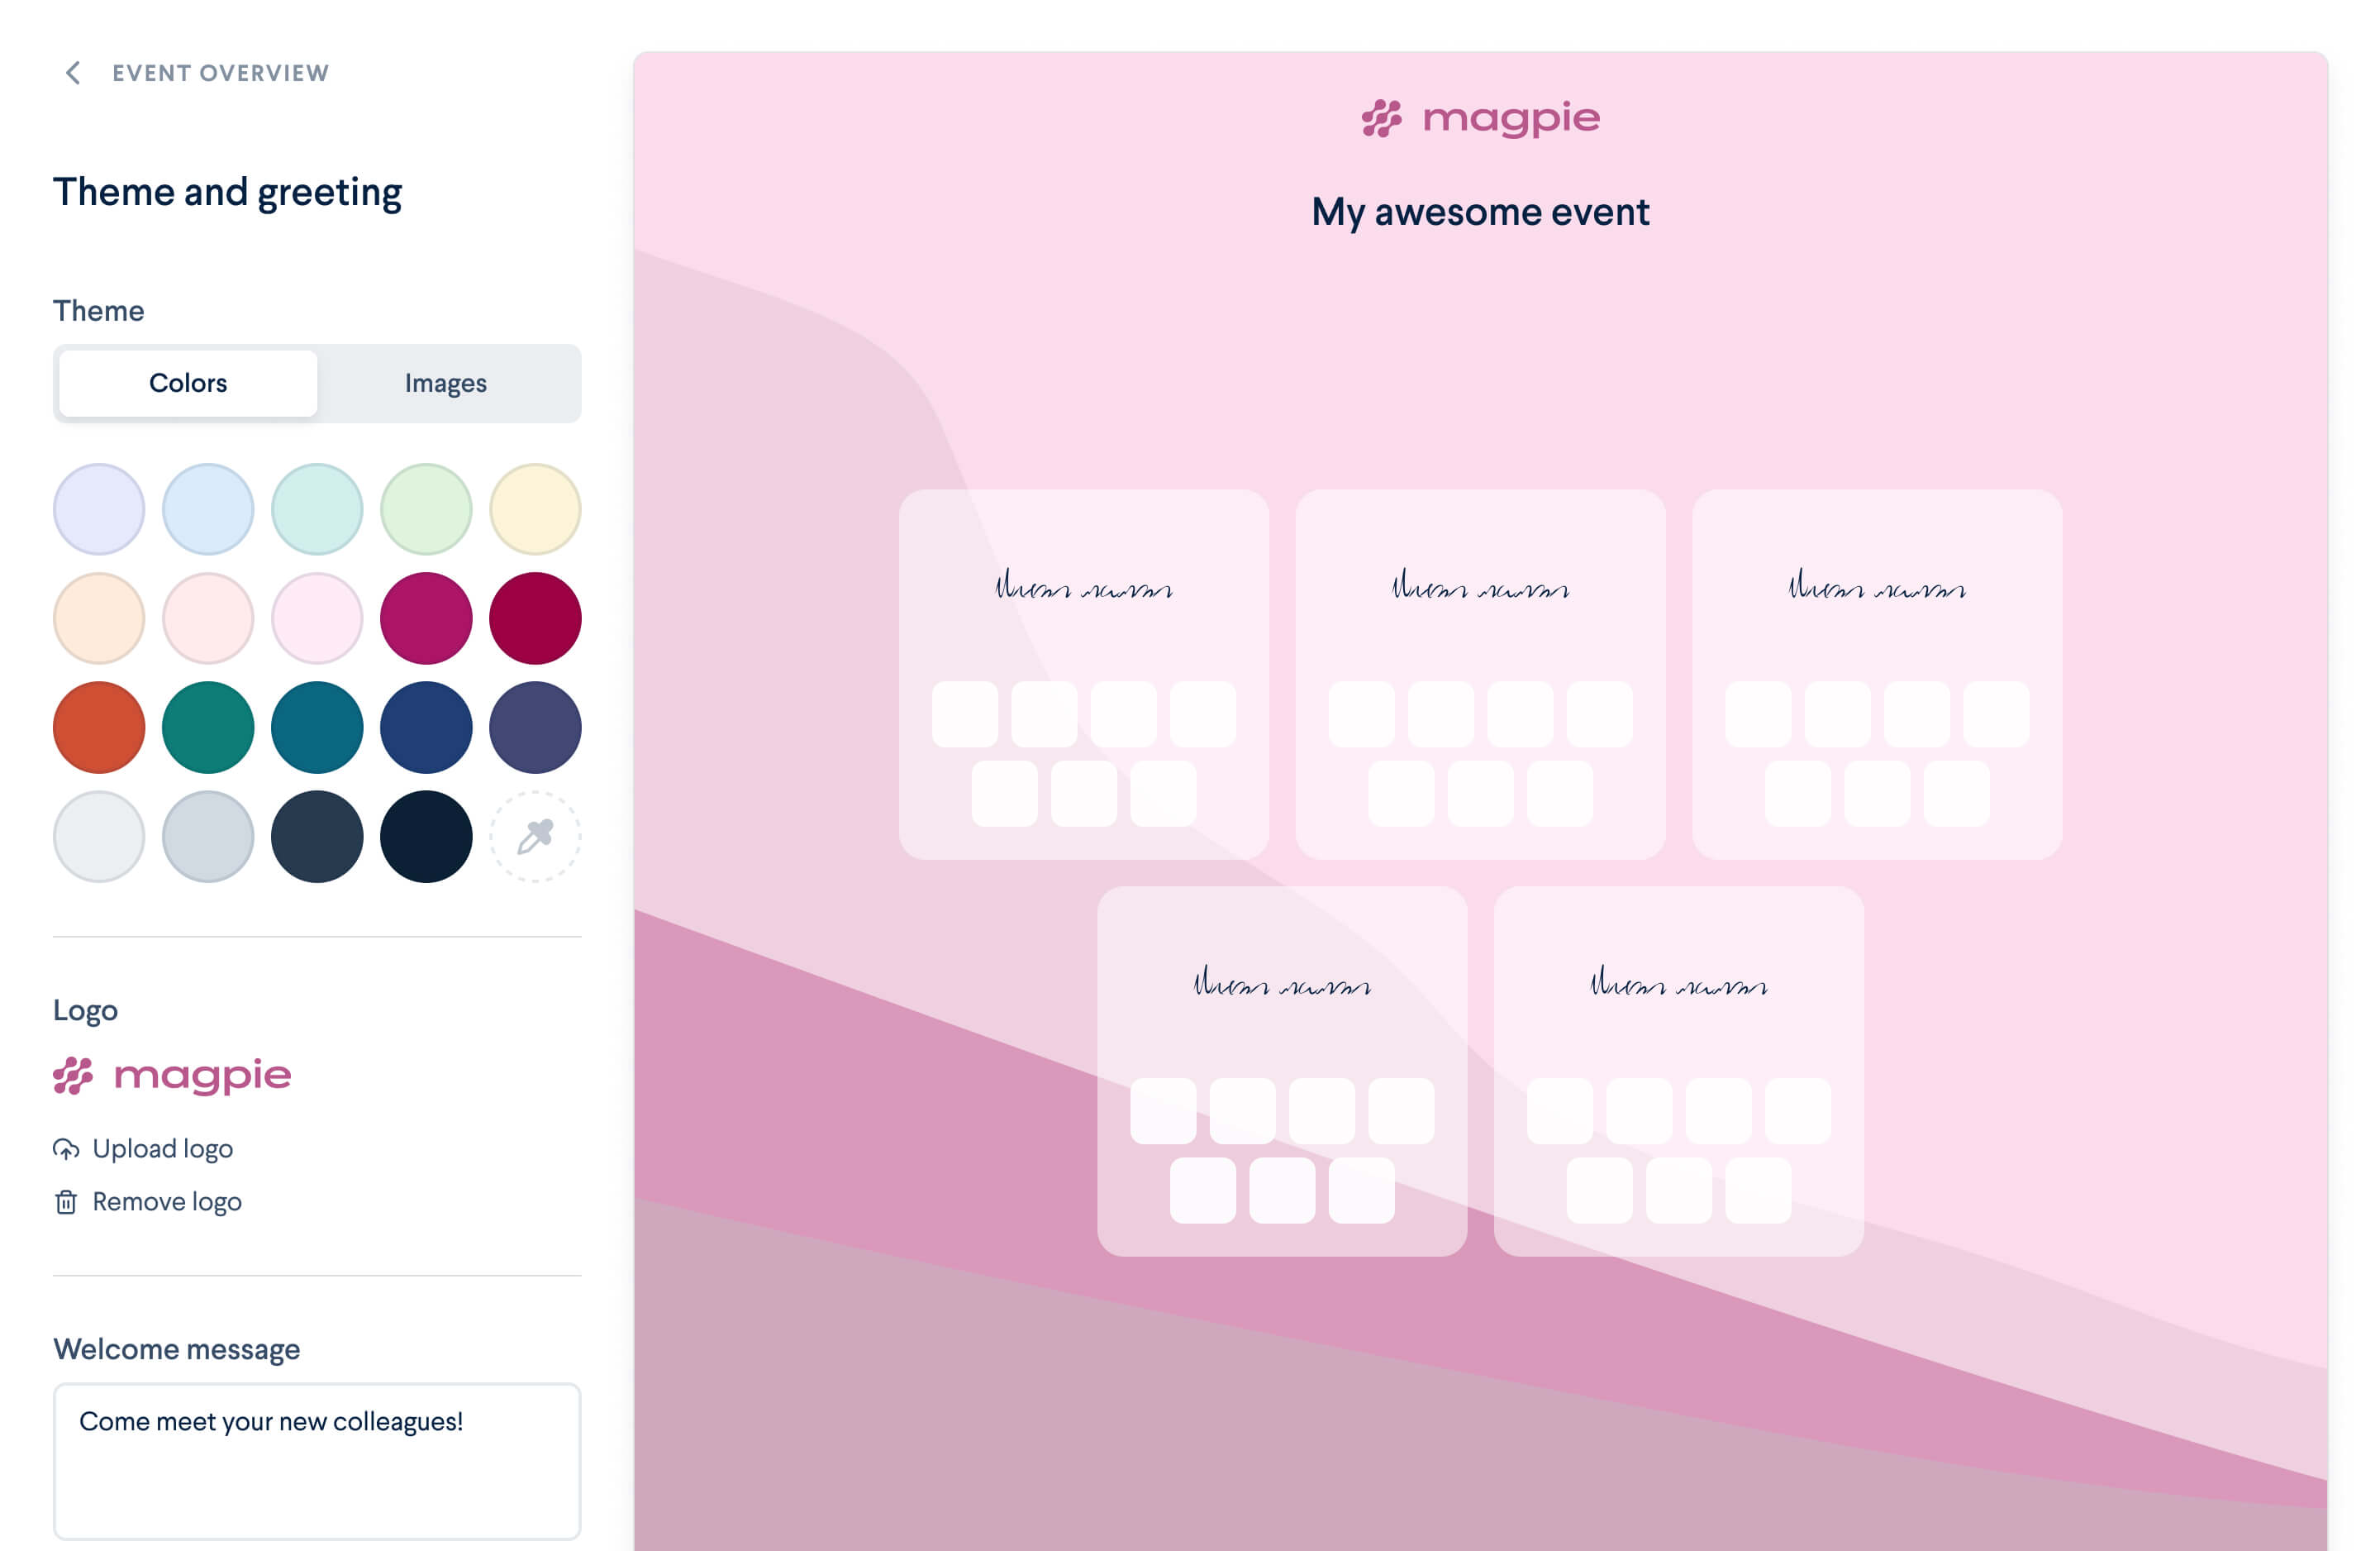2380x1551 pixels.
Task: Click the light purple color swatch
Action: click(99, 505)
